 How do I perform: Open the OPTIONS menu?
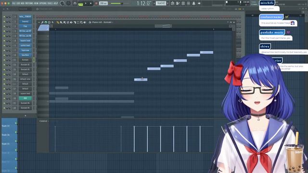click(43, 3)
